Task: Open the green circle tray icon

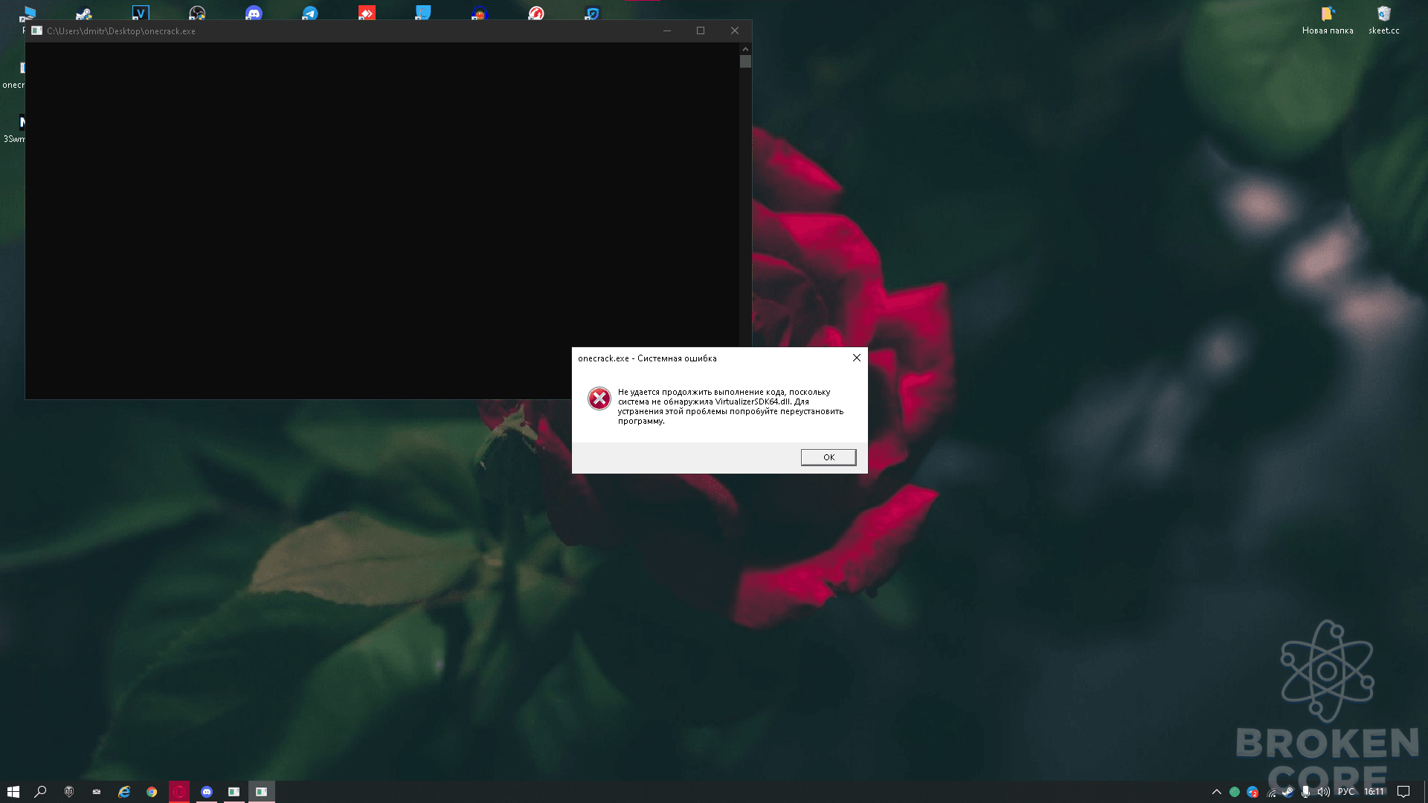Action: 1235,792
